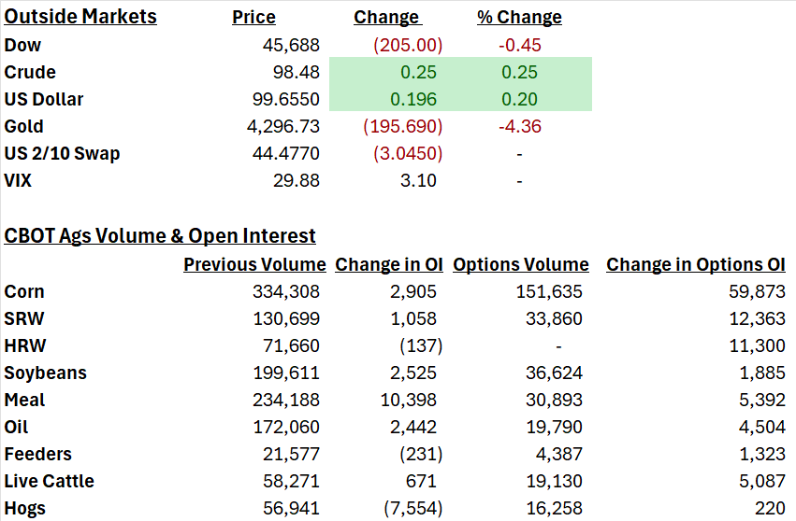Image resolution: width=796 pixels, height=521 pixels.
Task: Click the Live Cattle options volume 19,130
Action: point(554,481)
